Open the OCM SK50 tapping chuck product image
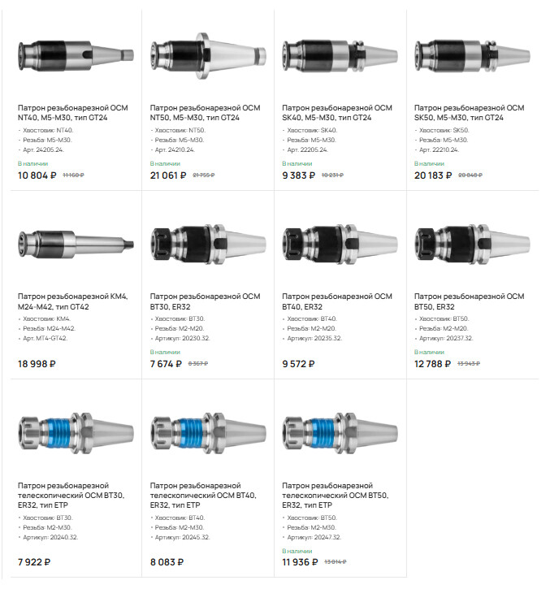 (x=472, y=56)
